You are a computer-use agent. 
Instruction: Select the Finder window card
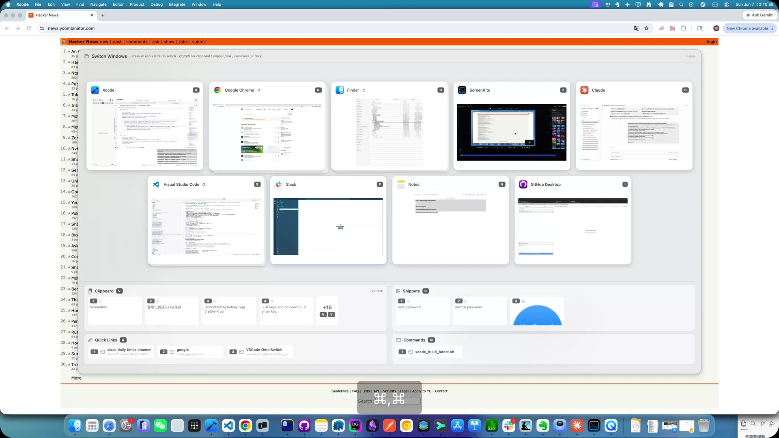(389, 126)
